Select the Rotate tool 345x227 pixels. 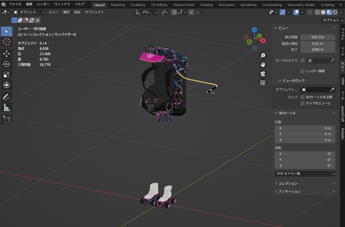coord(6,64)
